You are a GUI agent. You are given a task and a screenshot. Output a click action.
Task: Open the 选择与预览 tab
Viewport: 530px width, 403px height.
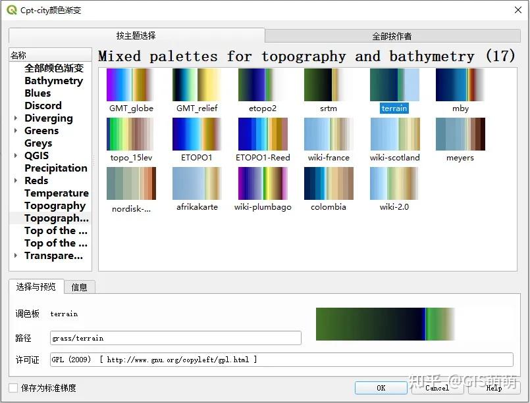point(36,287)
